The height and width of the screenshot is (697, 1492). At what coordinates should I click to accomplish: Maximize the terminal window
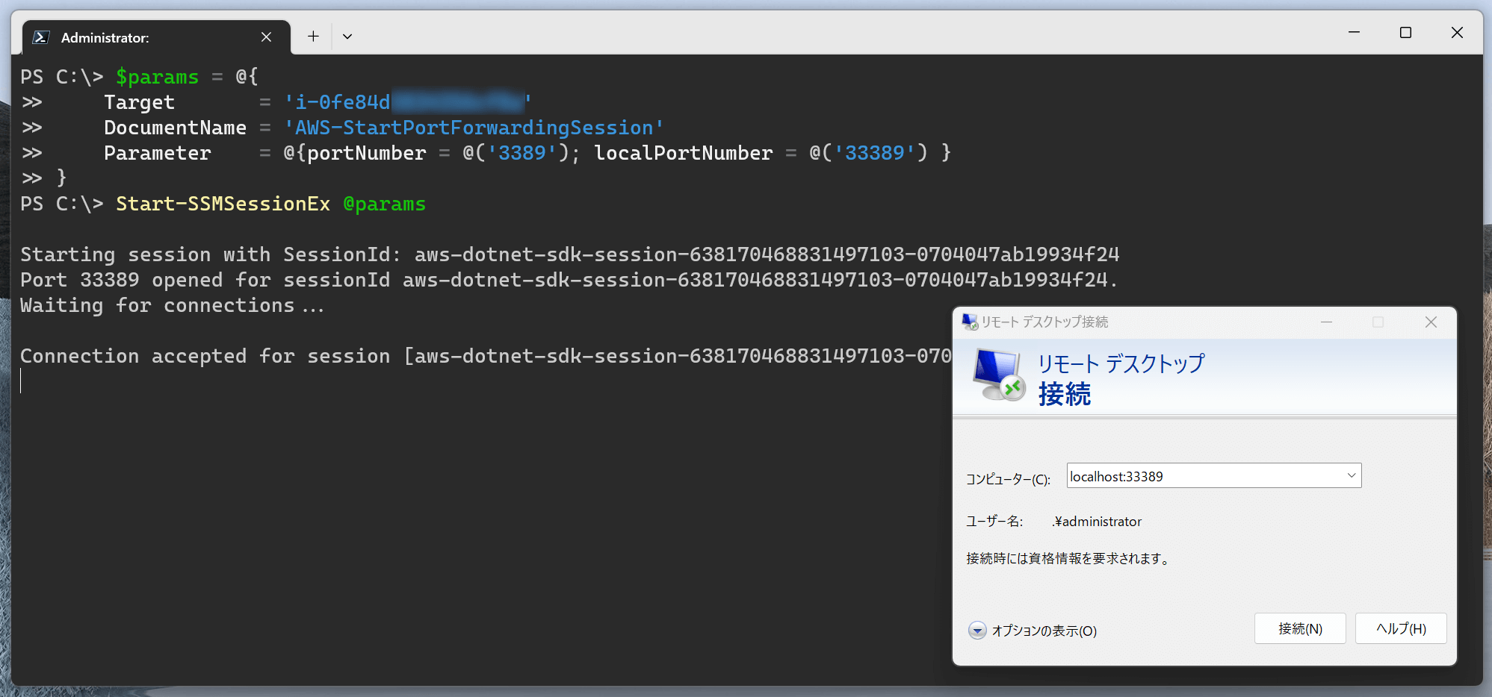tap(1405, 33)
